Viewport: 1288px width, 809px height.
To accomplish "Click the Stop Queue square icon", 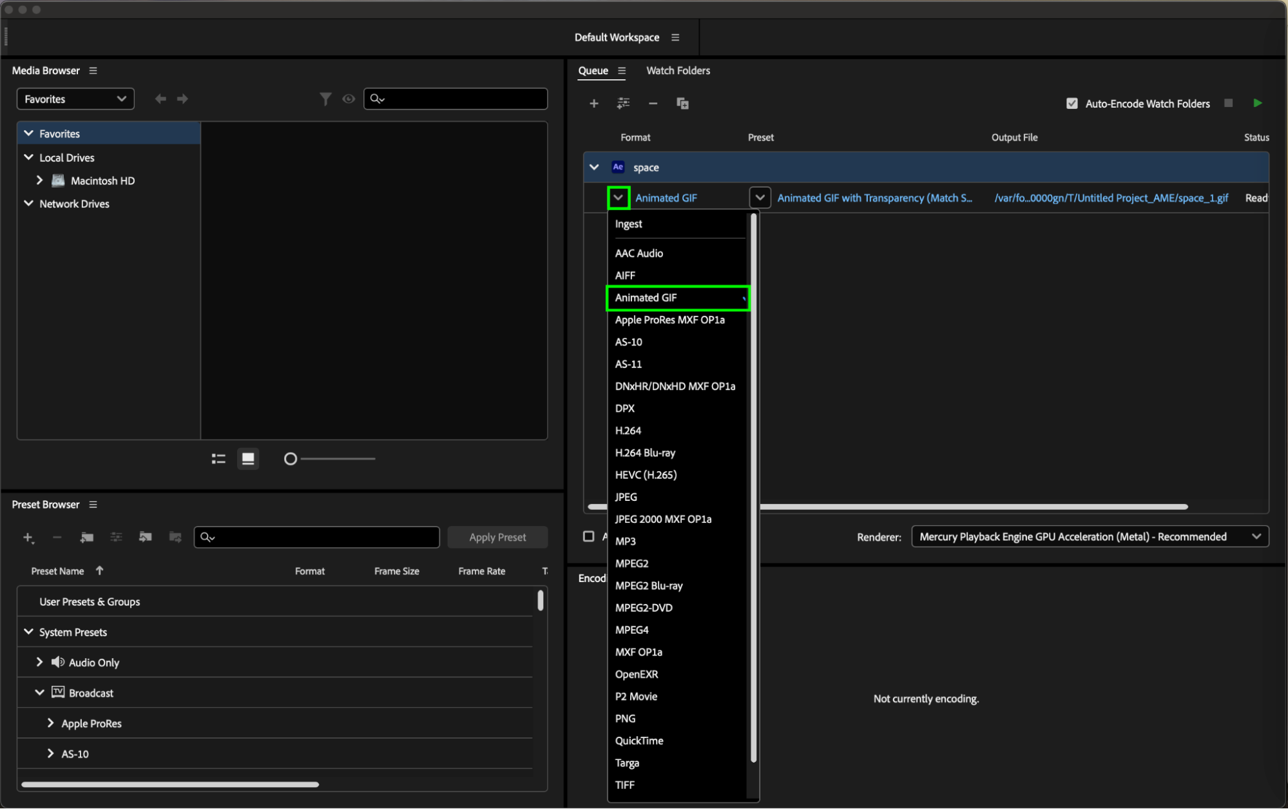I will pos(1229,103).
